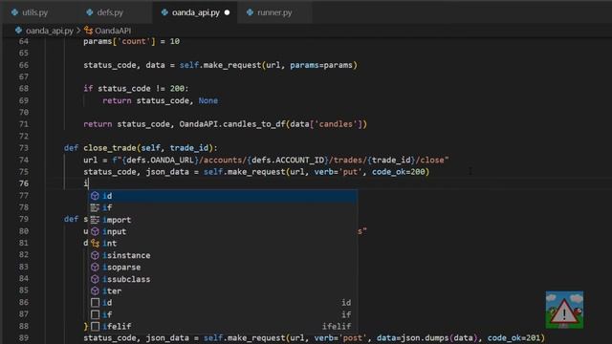Click the keyword icon beside 'import'

(95, 220)
